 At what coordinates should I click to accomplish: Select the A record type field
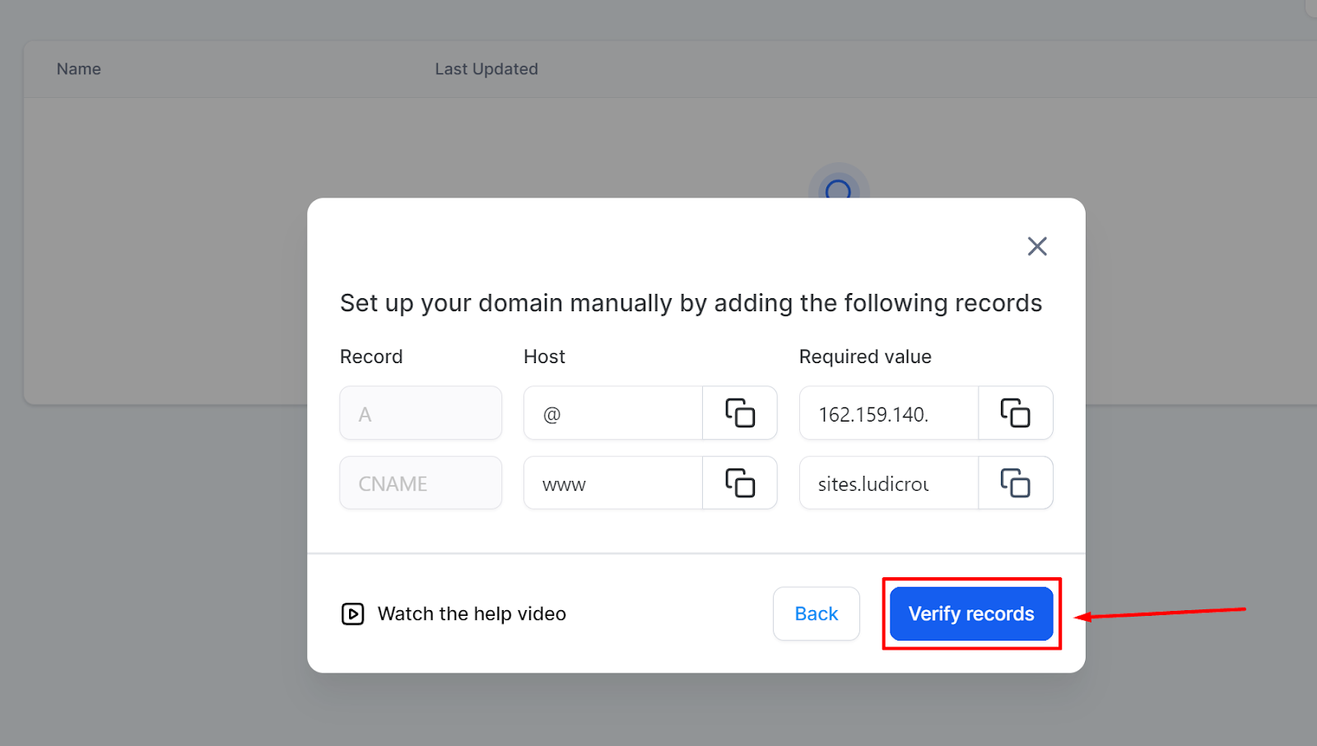pyautogui.click(x=421, y=413)
